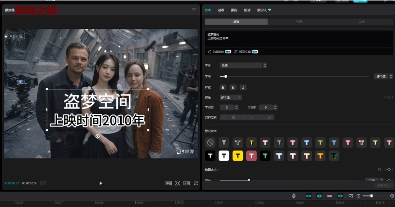This screenshot has height=207, width=395.
Task: Click the microphone voiceover record icon
Action: (294, 196)
